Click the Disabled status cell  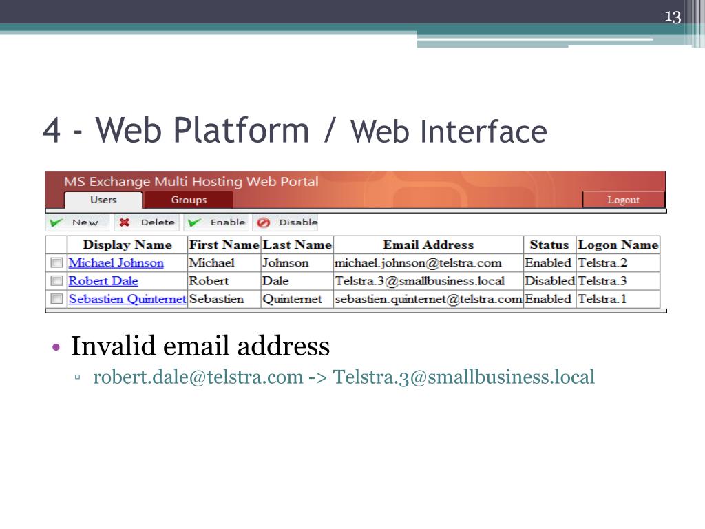(x=549, y=281)
